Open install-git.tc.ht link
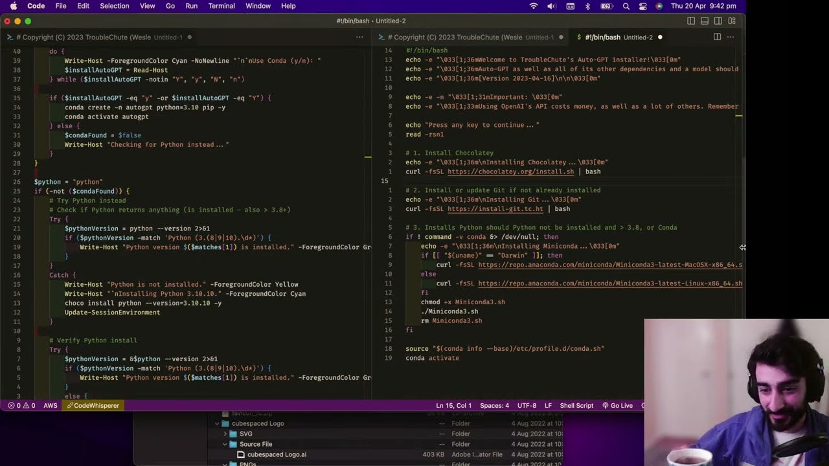 click(x=495, y=209)
